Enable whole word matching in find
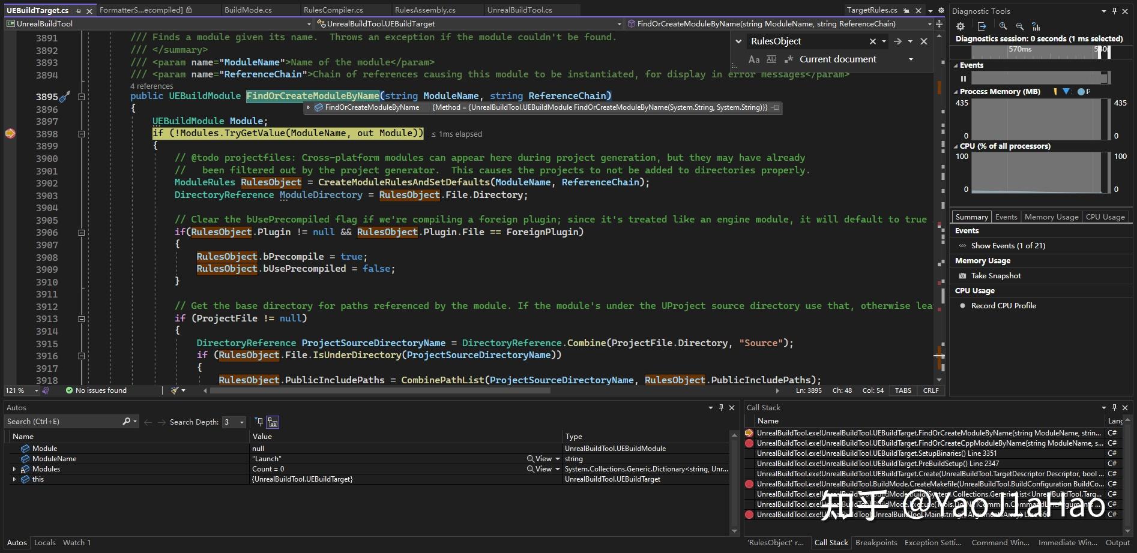Screen dimensions: 1137x553 (771, 59)
